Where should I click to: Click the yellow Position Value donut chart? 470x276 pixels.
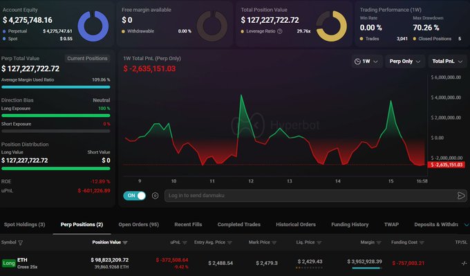[332, 26]
